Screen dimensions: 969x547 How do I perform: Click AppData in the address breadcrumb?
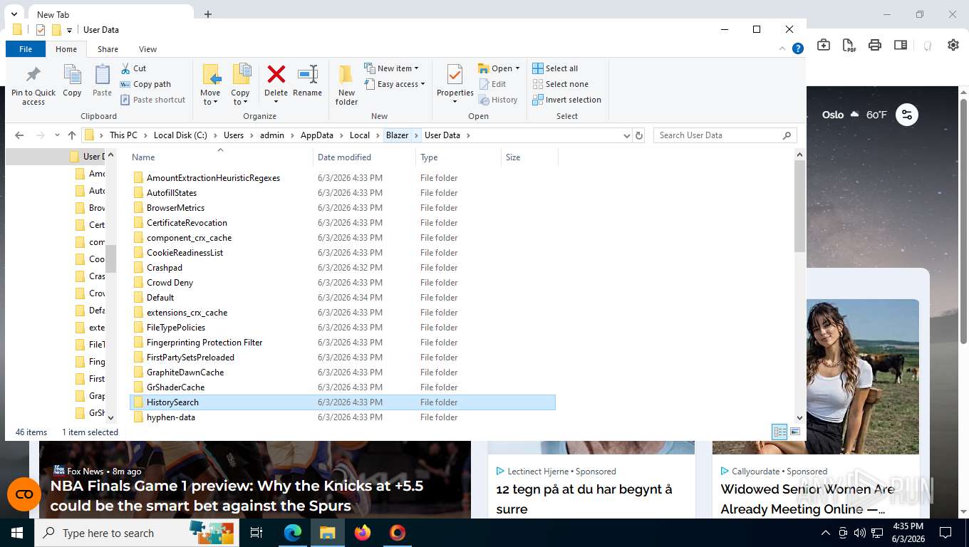click(316, 135)
